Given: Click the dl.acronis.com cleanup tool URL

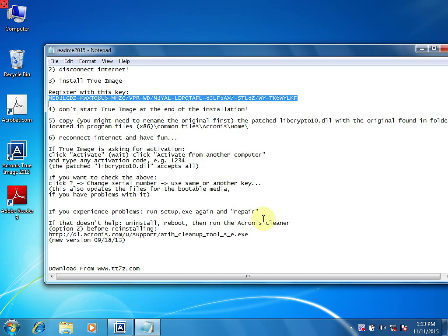Looking at the screenshot, I should (x=148, y=234).
